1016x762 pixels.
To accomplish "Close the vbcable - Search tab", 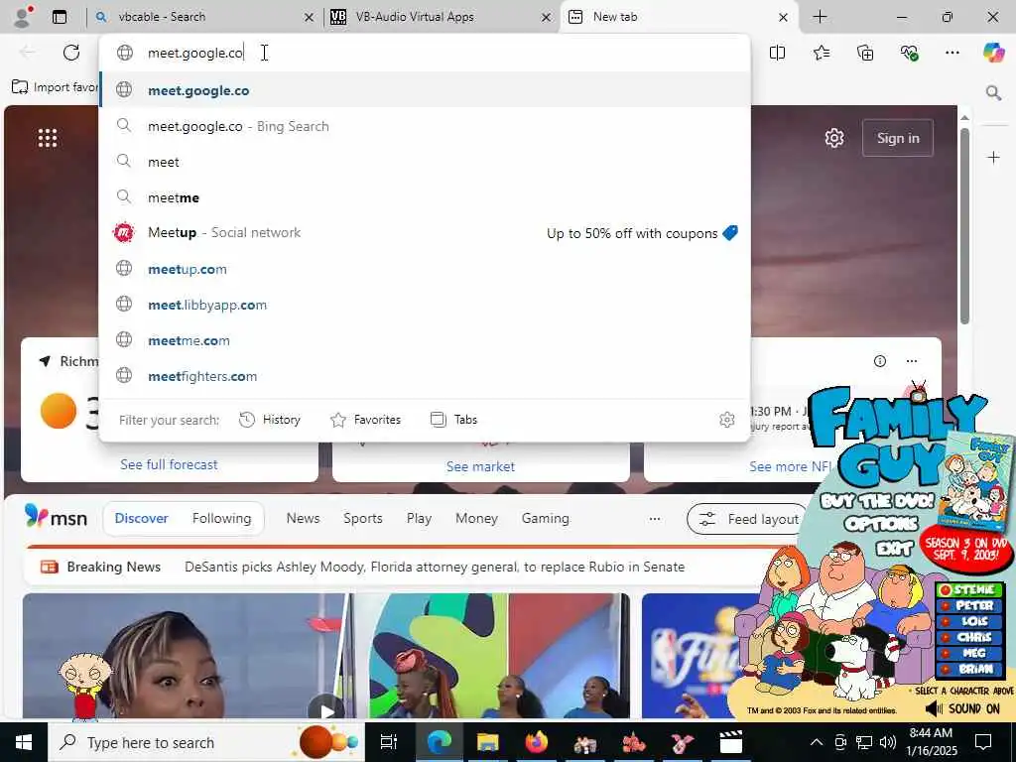I will 310,18.
